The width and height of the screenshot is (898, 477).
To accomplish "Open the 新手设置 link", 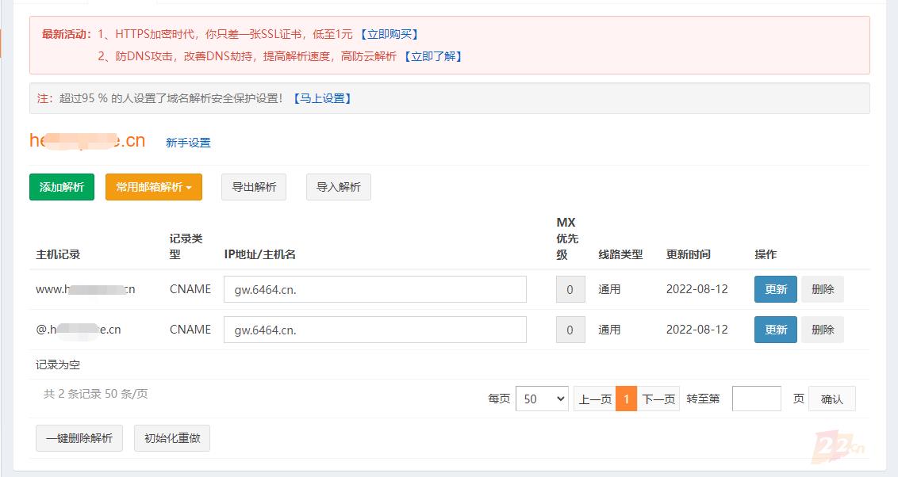I will click(x=188, y=143).
